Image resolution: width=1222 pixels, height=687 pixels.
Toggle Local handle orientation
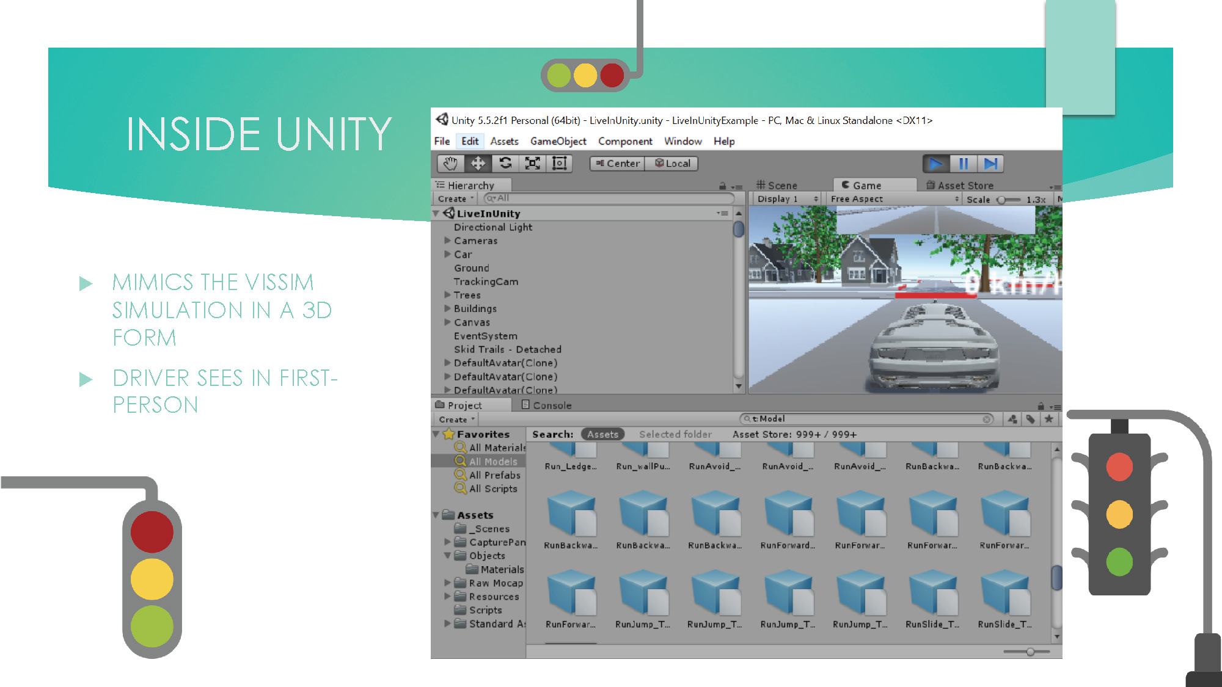click(x=671, y=163)
